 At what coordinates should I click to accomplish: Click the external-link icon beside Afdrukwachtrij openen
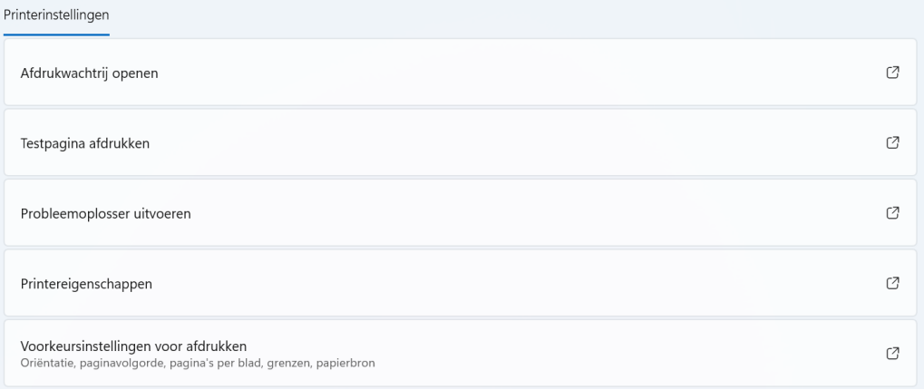(892, 73)
